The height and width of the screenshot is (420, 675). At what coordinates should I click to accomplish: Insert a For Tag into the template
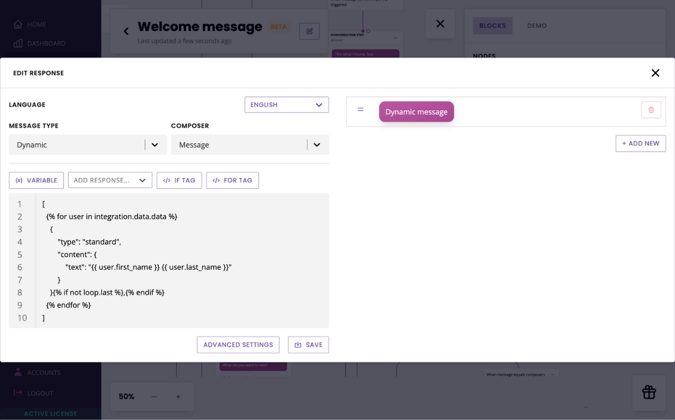[232, 180]
